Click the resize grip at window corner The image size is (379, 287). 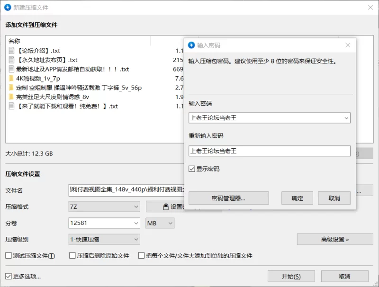coord(376,284)
